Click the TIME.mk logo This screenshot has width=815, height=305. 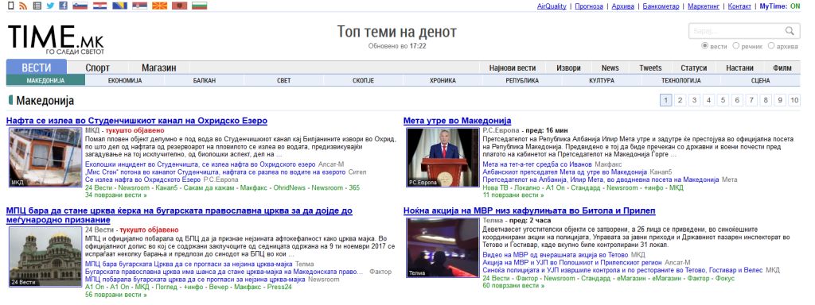(57, 40)
